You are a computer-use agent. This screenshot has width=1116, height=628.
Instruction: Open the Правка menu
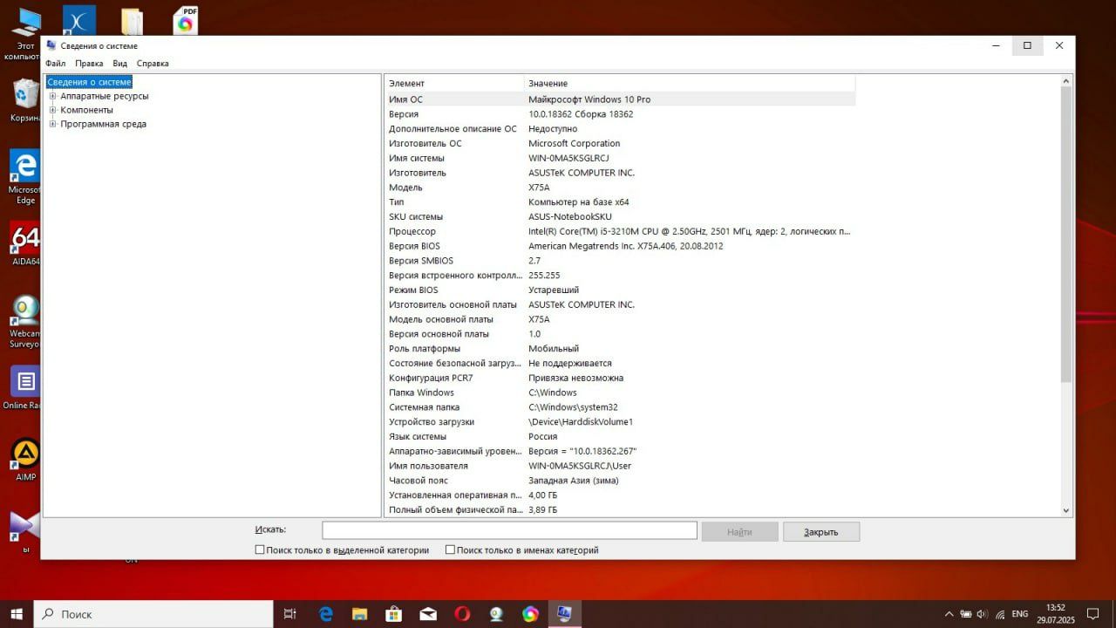89,63
